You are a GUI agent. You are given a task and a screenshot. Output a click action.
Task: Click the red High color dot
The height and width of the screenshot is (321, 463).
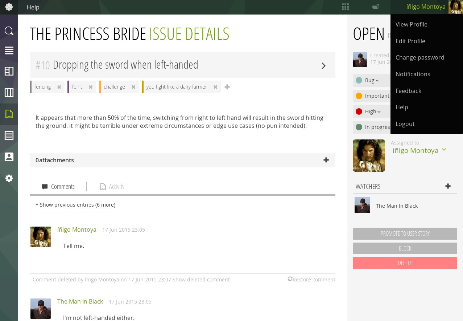[359, 111]
